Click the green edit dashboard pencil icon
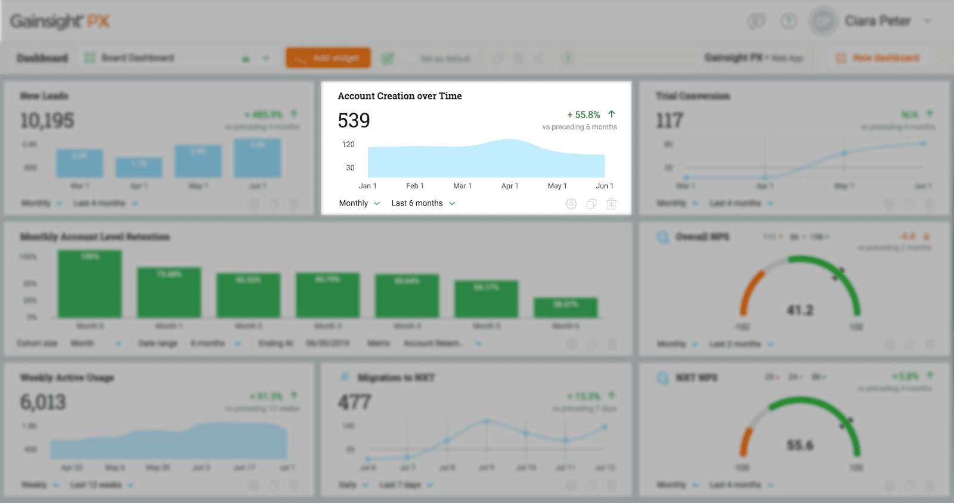The image size is (954, 503). click(x=388, y=58)
